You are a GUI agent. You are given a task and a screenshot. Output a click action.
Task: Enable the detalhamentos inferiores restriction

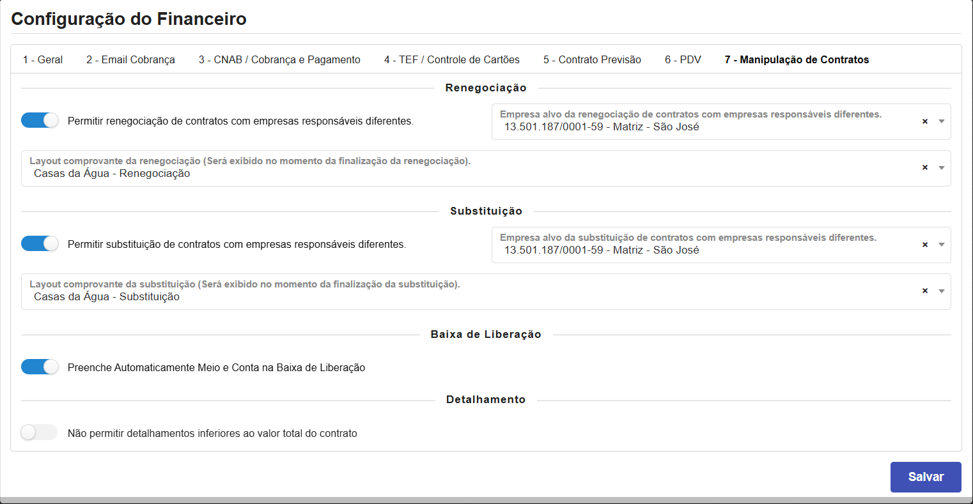coord(38,432)
